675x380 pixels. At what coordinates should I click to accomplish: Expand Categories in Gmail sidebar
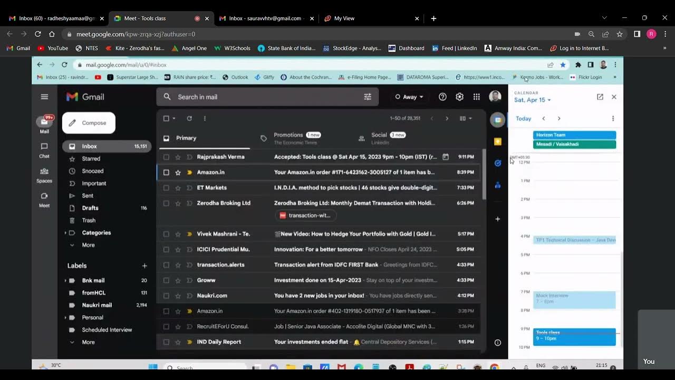(x=65, y=233)
